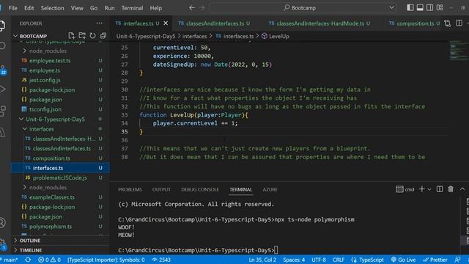Go forward in navigation history
The width and height of the screenshot is (469, 264).
202,8
